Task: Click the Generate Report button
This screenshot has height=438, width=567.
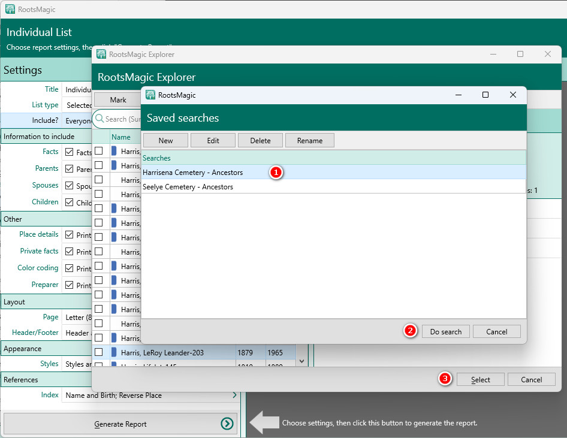Action: click(120, 424)
